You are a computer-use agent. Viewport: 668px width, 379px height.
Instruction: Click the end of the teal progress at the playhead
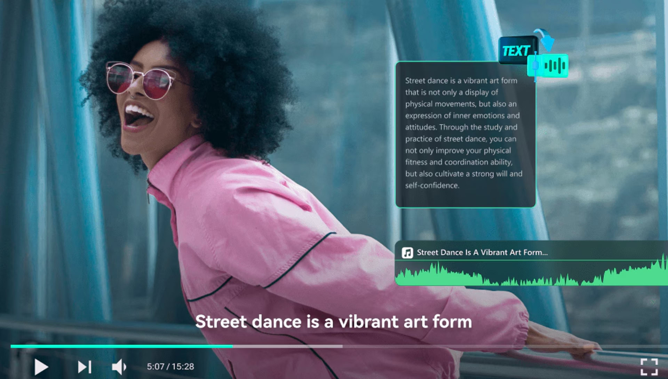coord(232,346)
